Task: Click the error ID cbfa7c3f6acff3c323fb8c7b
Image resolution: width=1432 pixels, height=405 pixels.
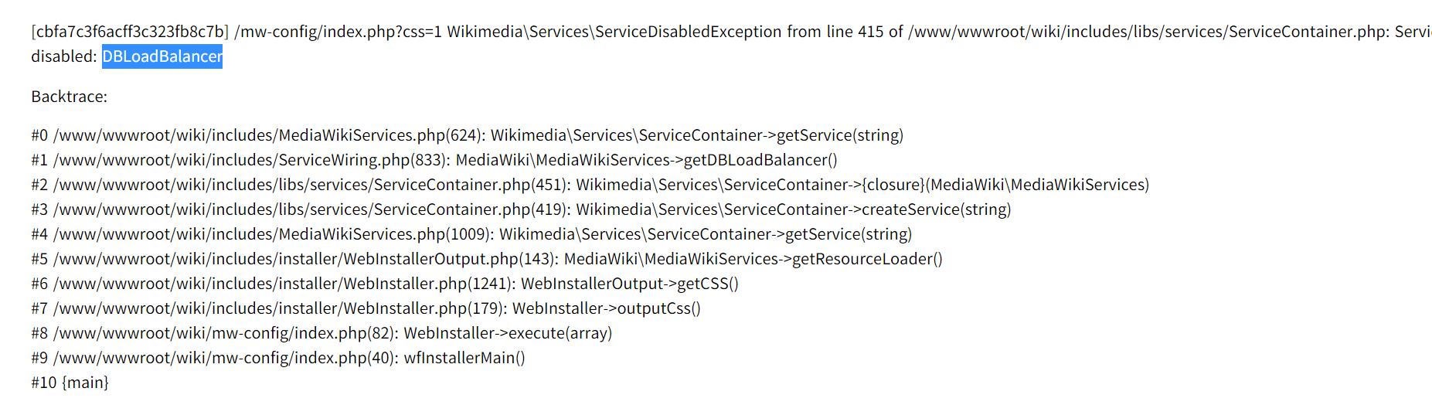Action: click(130, 32)
